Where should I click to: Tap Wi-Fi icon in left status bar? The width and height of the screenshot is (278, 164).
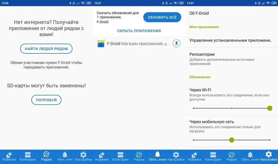click(83, 3)
